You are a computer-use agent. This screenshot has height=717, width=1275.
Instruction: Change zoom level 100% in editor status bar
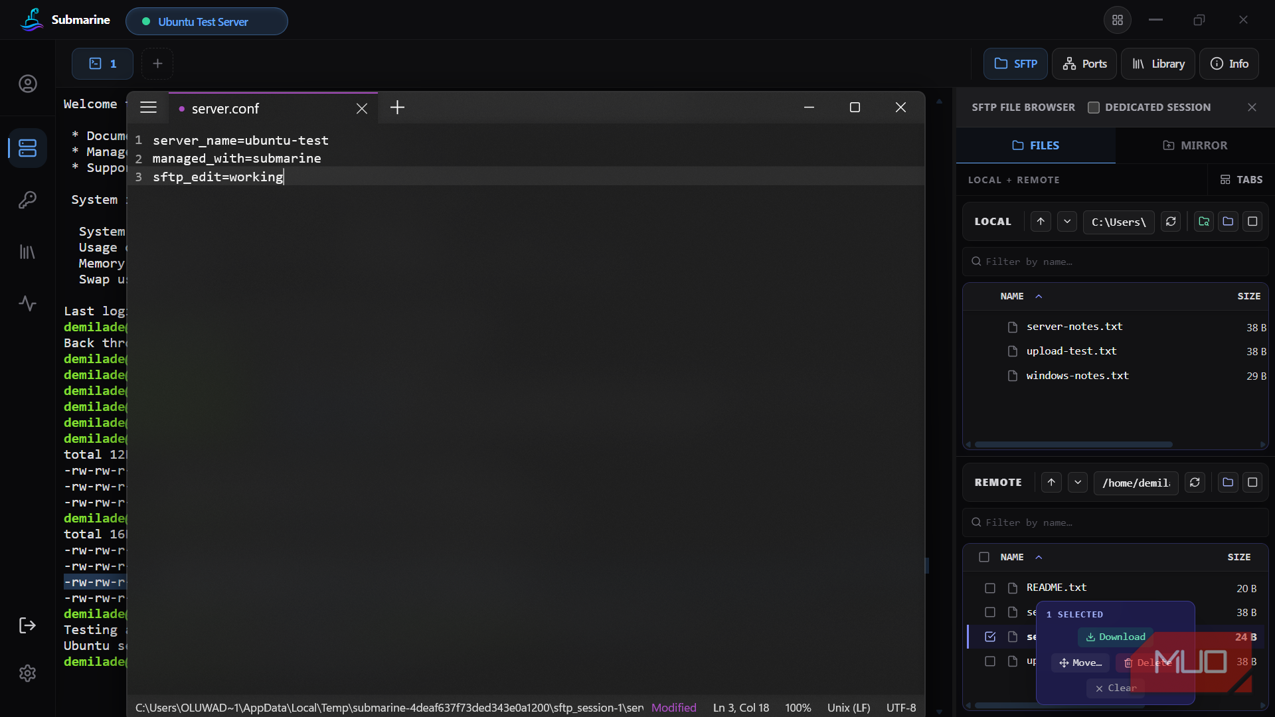point(798,708)
